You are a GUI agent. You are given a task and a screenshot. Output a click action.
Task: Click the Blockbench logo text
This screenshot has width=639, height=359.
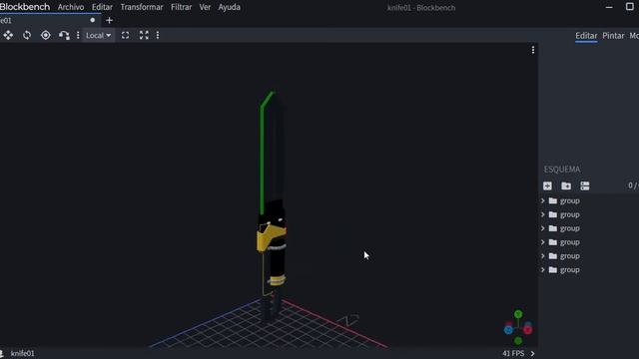25,7
